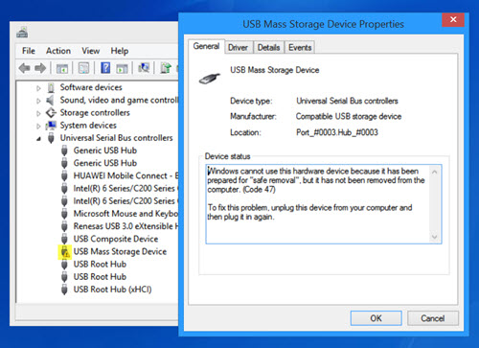
Task: Open the Action menu
Action: coord(58,51)
